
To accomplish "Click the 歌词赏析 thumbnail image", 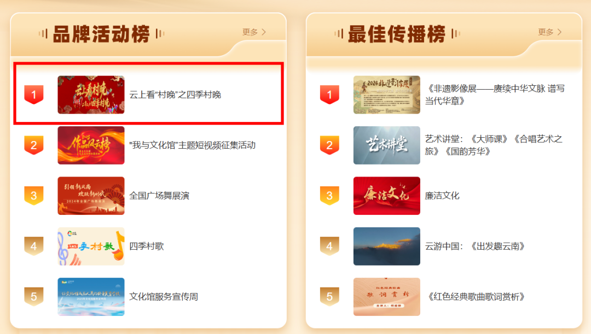I will coord(387,297).
